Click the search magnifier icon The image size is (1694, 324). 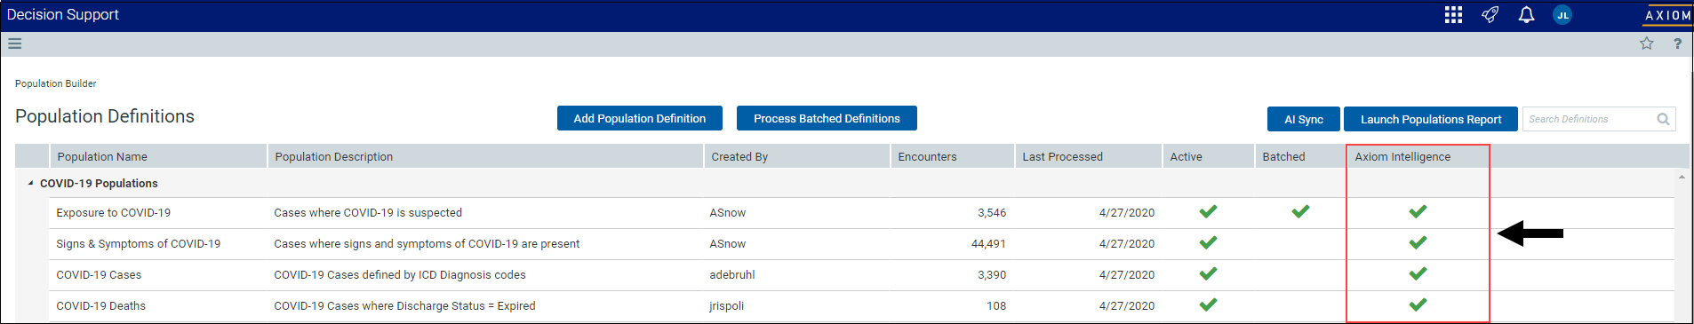pos(1663,119)
